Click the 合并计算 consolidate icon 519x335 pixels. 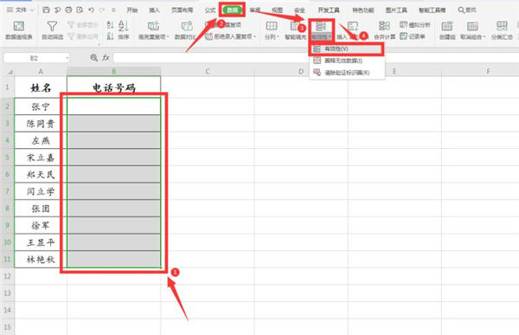(x=384, y=26)
